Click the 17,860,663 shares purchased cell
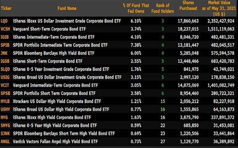238x148 pixels. click(188, 21)
